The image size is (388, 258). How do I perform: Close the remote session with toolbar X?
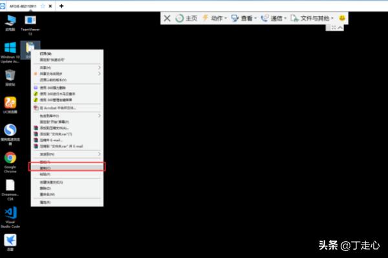point(167,18)
